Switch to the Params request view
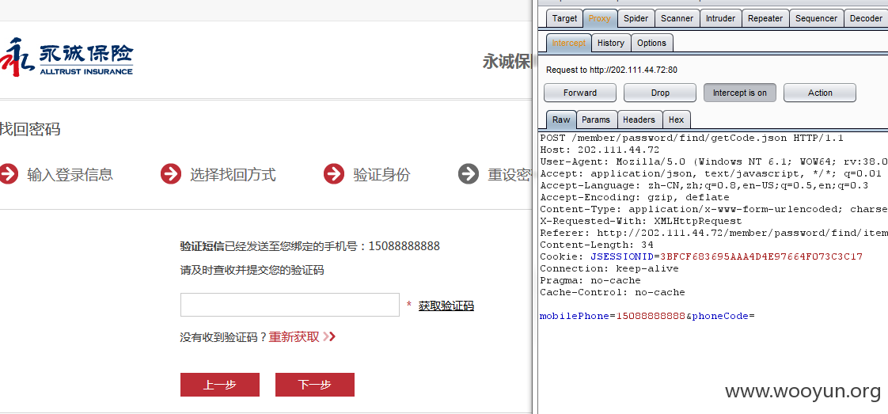 pos(596,120)
